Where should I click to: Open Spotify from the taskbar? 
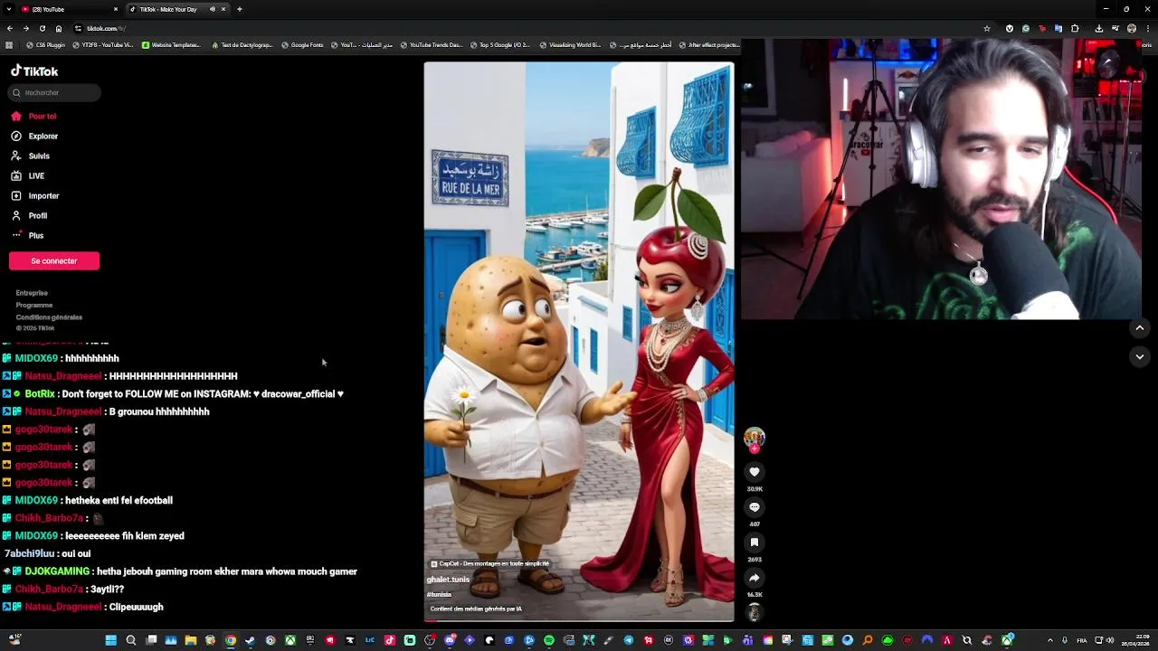click(549, 640)
